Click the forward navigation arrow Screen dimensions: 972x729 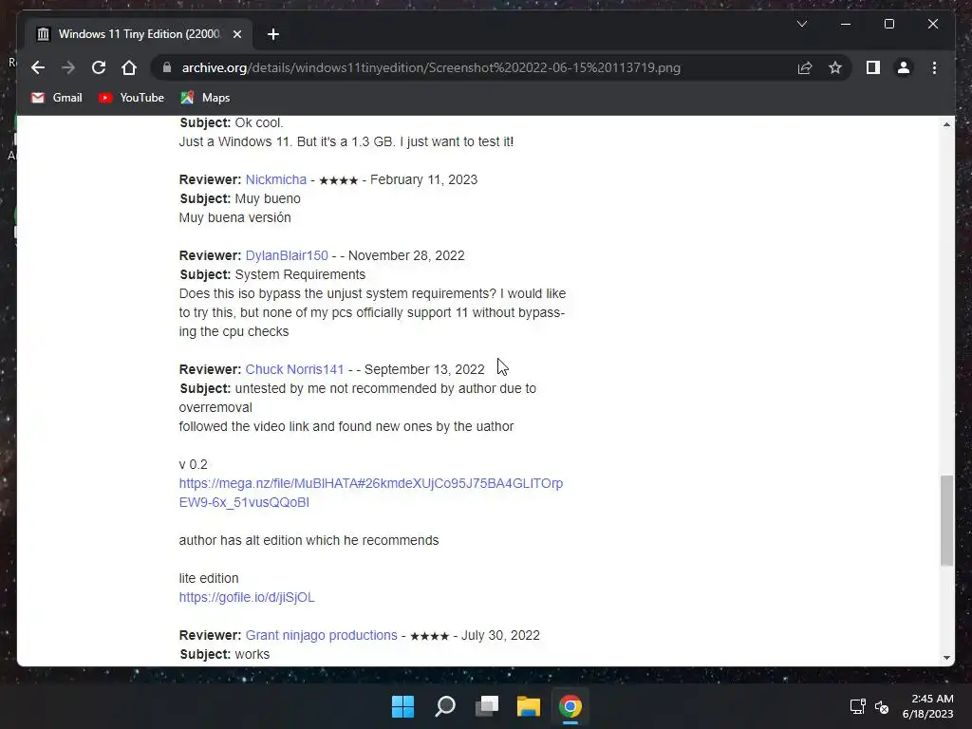tap(68, 67)
